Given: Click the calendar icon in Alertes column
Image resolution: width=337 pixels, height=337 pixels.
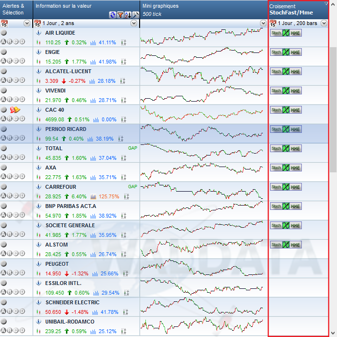Looking at the screenshot, I should tap(4, 24).
